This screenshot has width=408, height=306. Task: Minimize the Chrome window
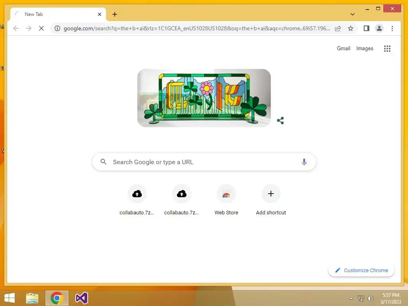(367, 9)
